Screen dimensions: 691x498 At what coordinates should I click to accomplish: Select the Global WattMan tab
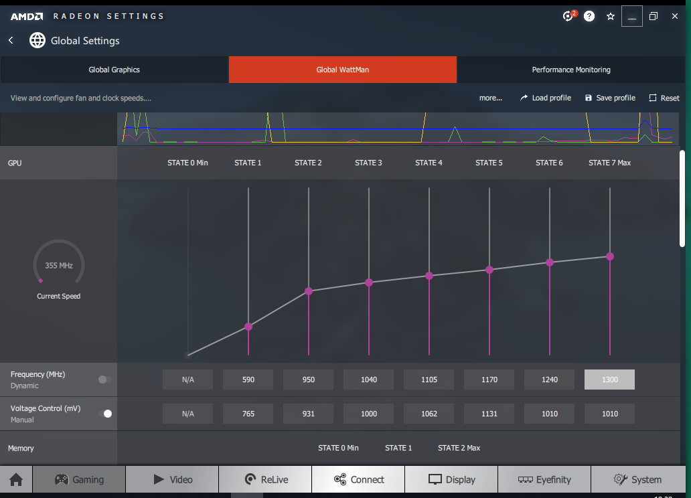(x=343, y=70)
